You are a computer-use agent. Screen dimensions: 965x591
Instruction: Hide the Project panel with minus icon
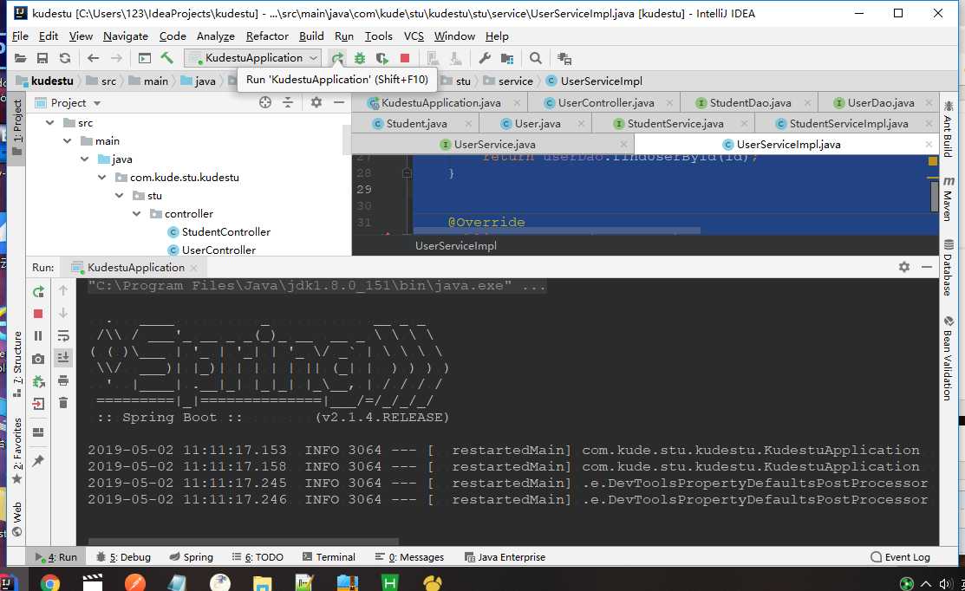pyautogui.click(x=338, y=103)
